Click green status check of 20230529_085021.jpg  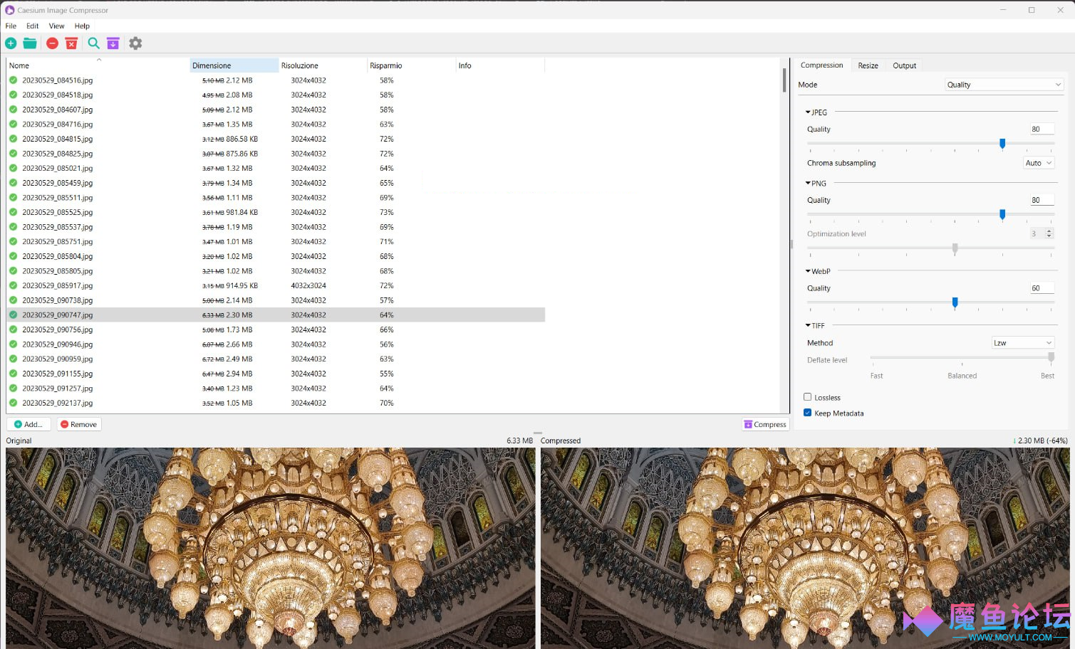click(x=13, y=169)
